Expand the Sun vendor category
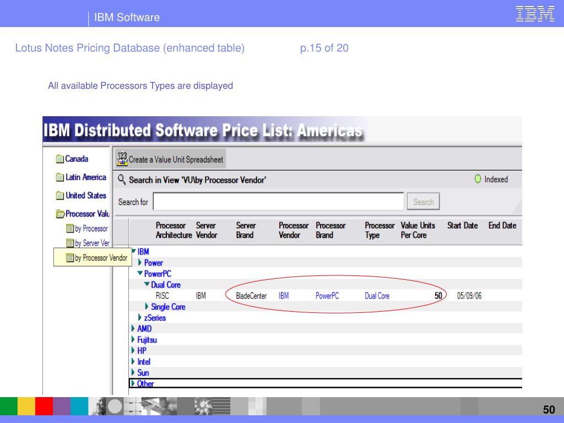The width and height of the screenshot is (564, 423). (133, 373)
